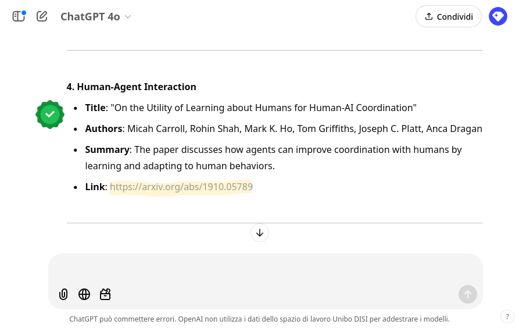Viewport: 519px width, 328px height.
Task: Open help with the question mark button
Action: click(507, 317)
